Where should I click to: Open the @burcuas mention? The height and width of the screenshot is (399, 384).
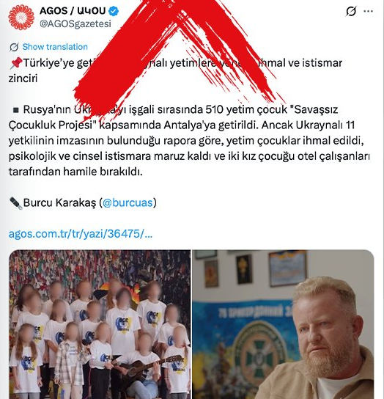[x=128, y=203]
